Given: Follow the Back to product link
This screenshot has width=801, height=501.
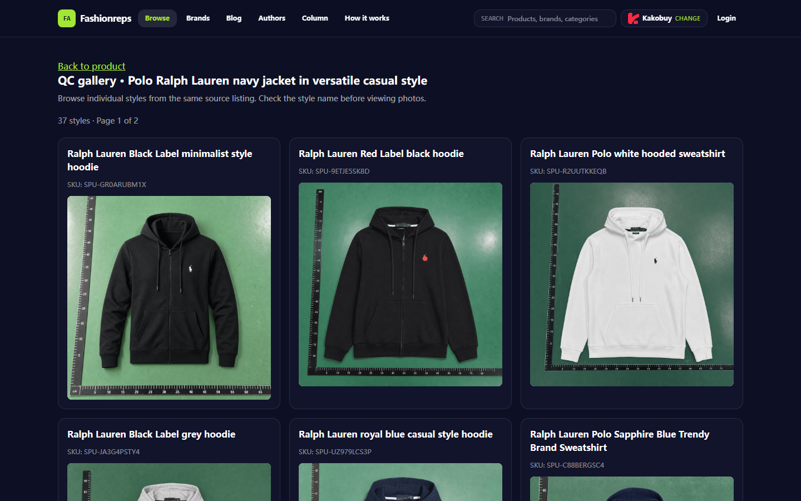Looking at the screenshot, I should (92, 66).
